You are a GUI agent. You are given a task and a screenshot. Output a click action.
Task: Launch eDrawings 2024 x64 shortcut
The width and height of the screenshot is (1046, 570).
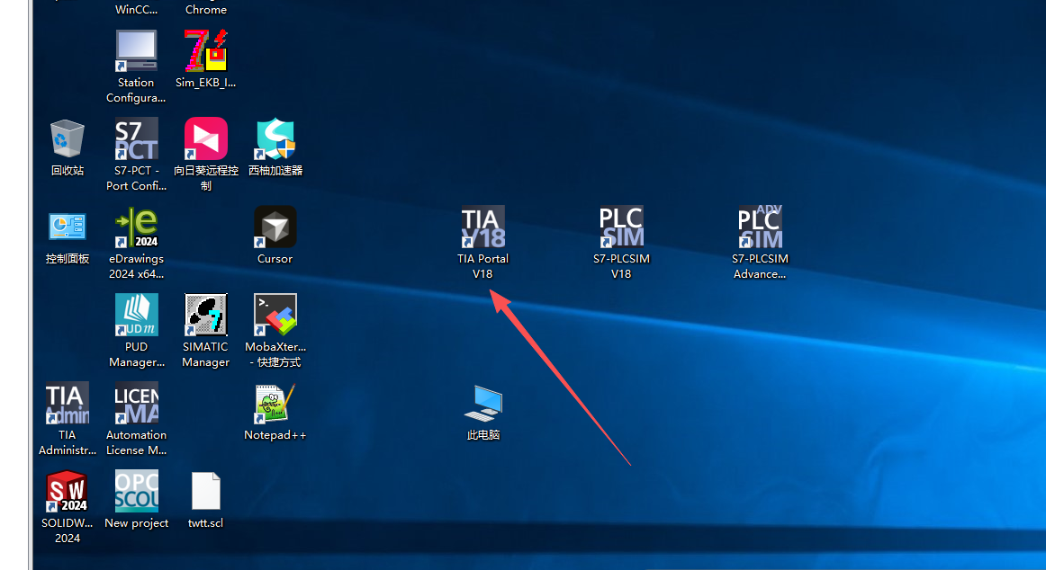pyautogui.click(x=136, y=227)
